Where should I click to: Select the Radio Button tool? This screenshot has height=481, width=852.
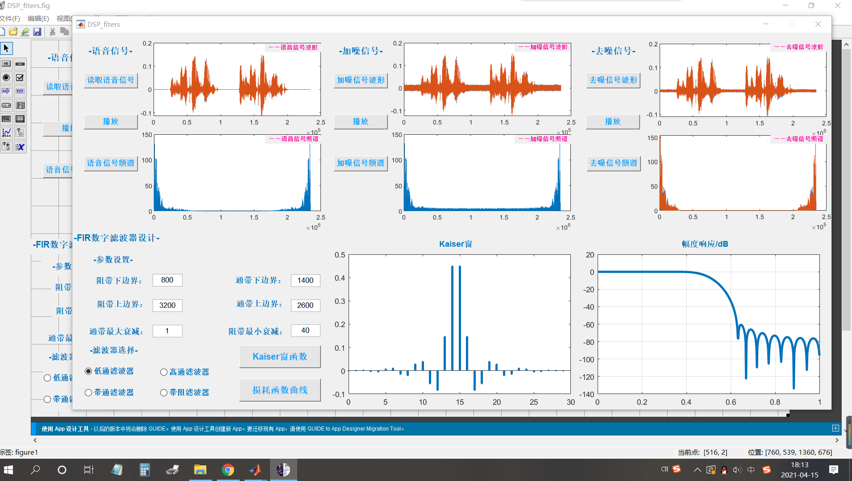point(6,78)
